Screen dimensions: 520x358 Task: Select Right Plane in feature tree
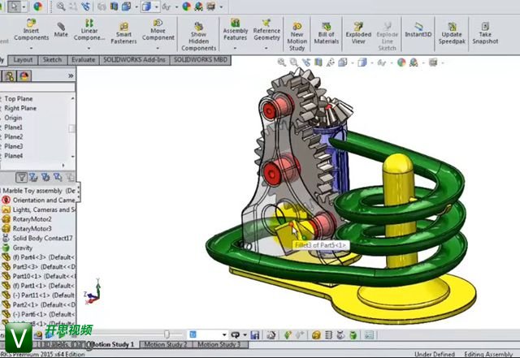(20, 109)
